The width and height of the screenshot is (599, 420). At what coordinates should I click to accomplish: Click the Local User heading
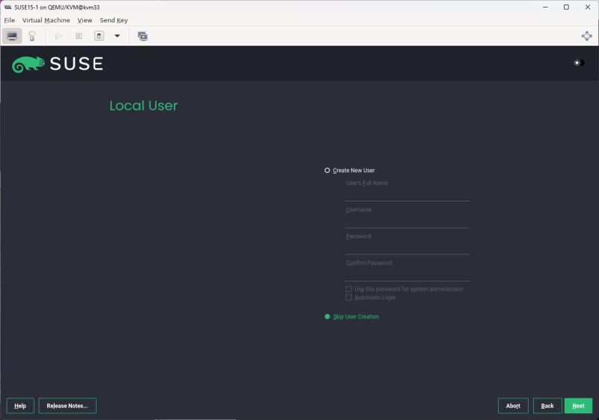144,106
